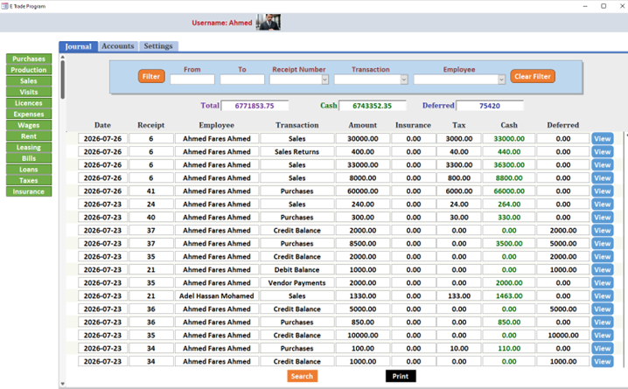Open the Accounts tab

pyautogui.click(x=118, y=46)
